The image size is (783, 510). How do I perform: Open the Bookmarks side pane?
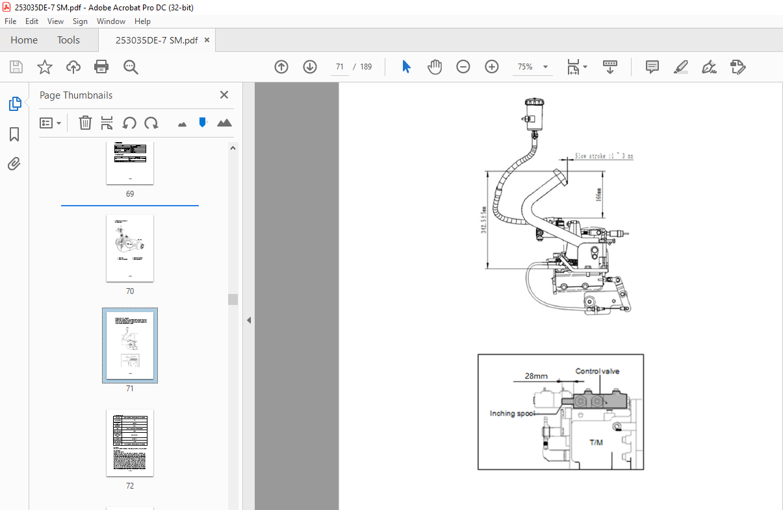pos(14,134)
